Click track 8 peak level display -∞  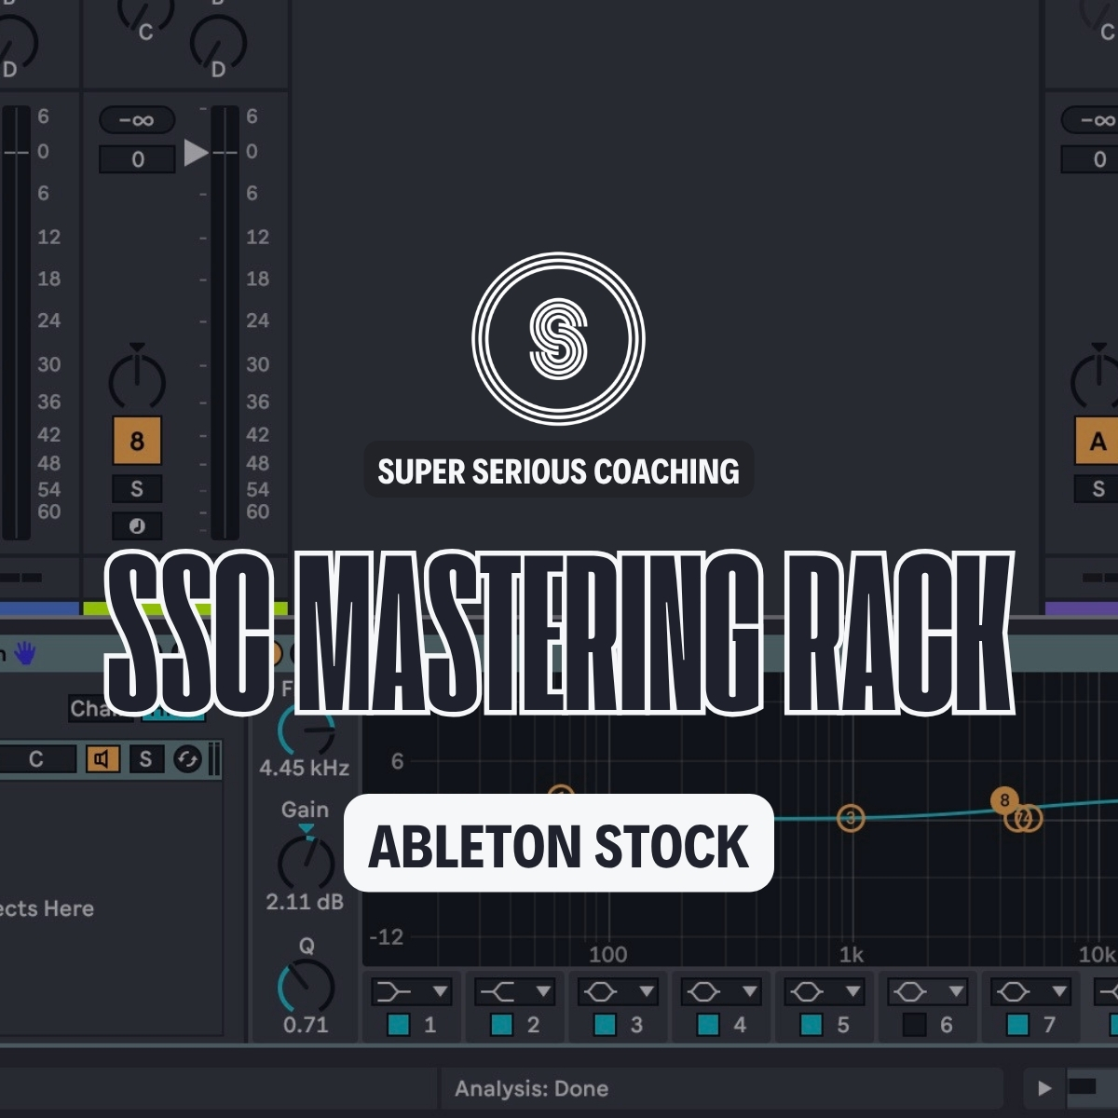click(137, 120)
